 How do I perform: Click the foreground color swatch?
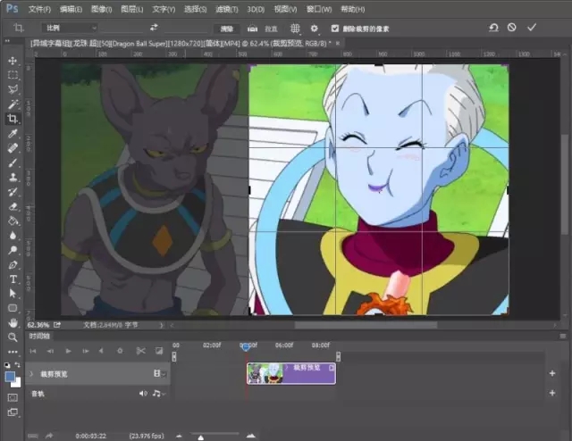tap(10, 376)
